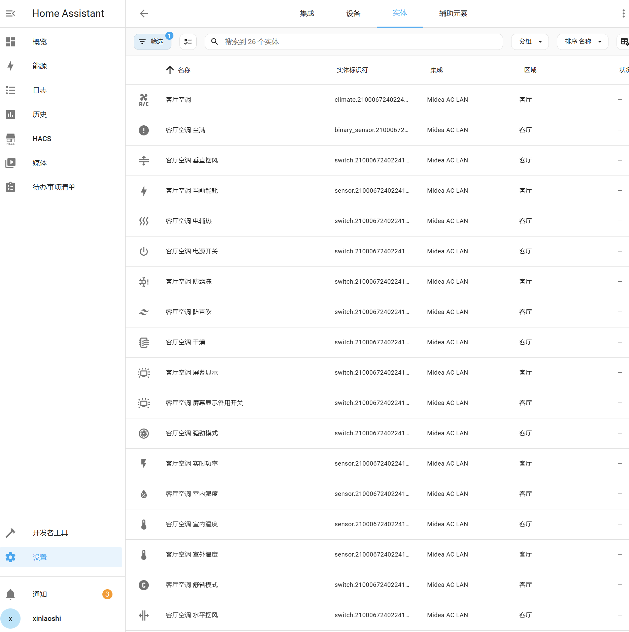Viewport: 629px width, 632px height.
Task: Click the 干燥 dry mode icon
Action: click(144, 342)
